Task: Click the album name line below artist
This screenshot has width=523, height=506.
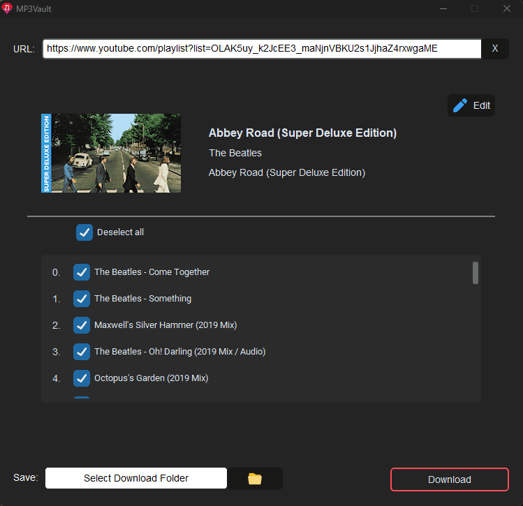Action: (287, 172)
